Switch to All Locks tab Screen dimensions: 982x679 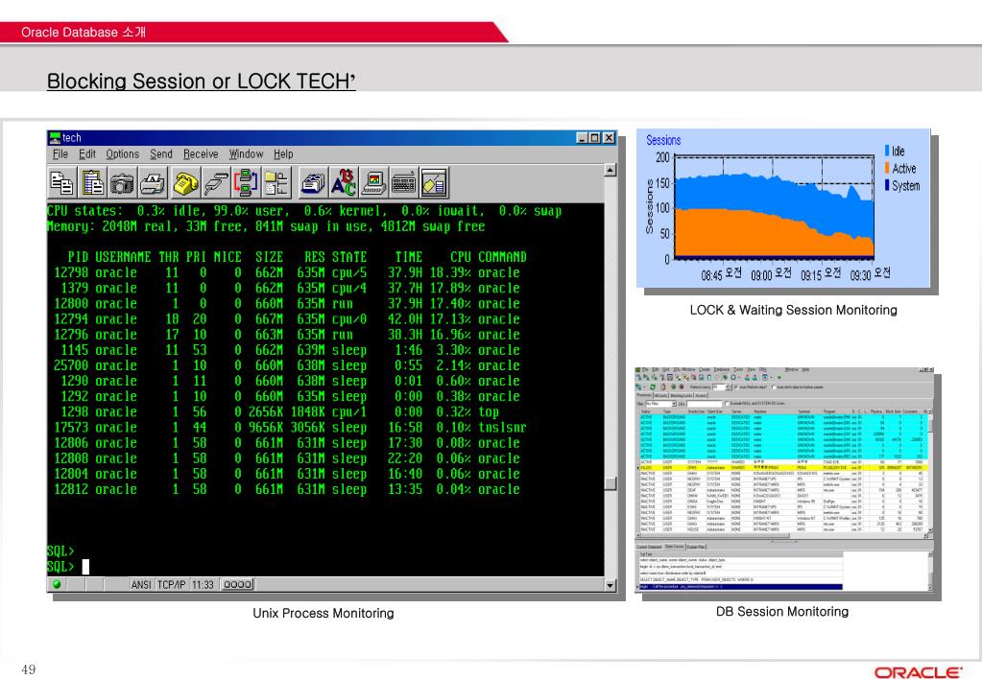660,395
